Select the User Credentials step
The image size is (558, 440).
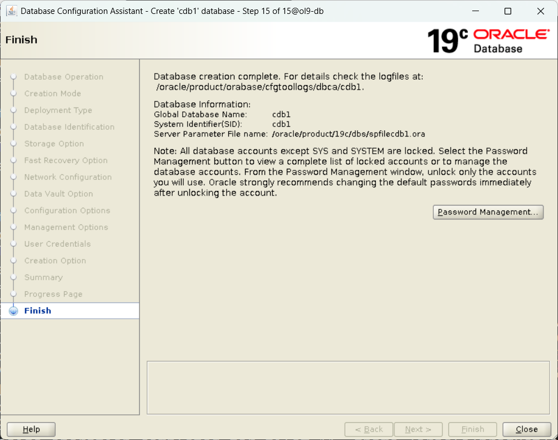57,244
